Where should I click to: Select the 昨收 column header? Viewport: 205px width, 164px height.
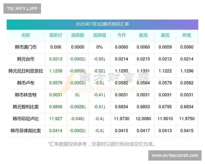(x=187, y=35)
